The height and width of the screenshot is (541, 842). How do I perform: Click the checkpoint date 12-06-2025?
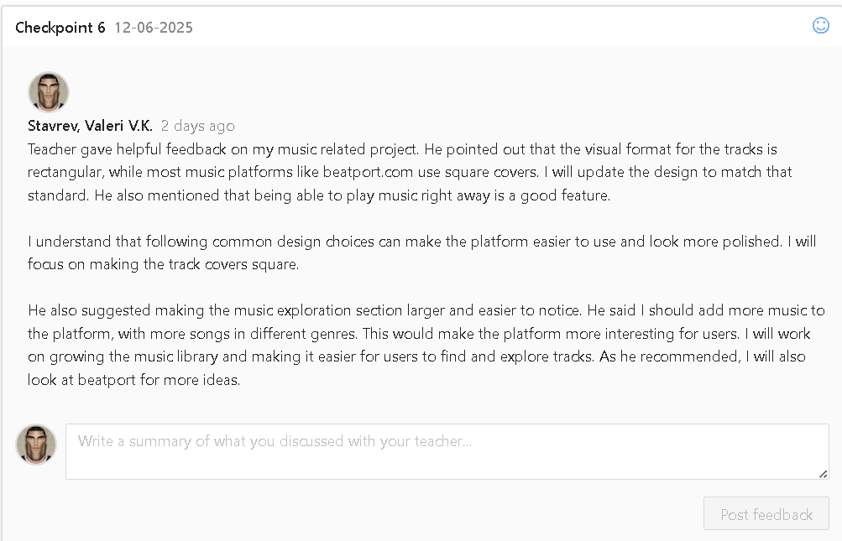click(x=154, y=28)
